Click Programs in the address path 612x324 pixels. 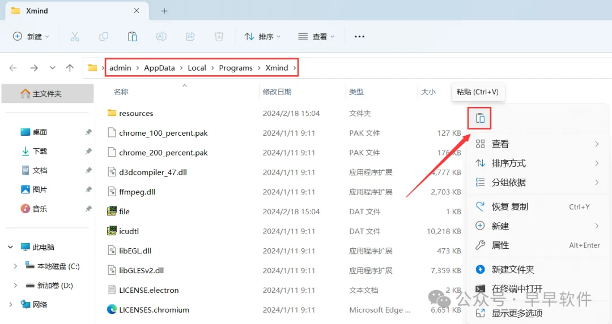click(x=236, y=68)
